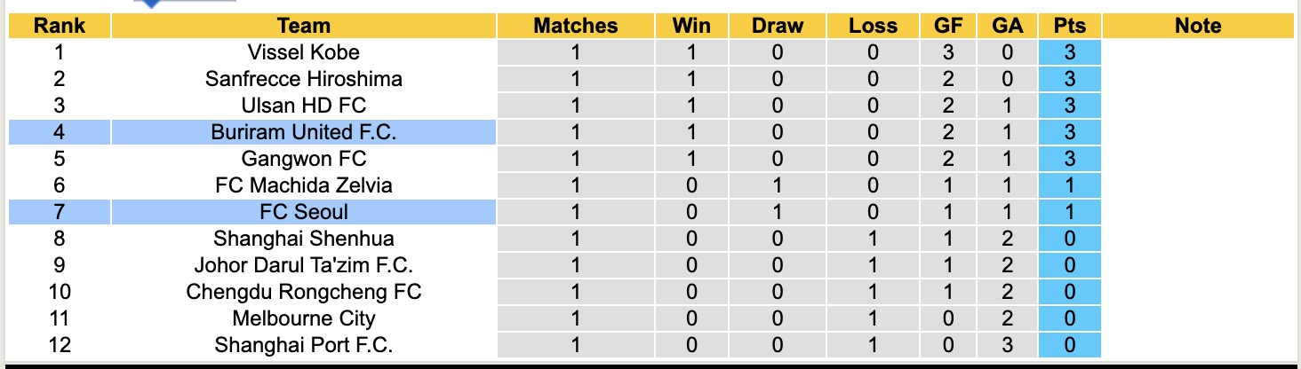Click the Shanghai Port F.C. team name
The height and width of the screenshot is (369, 1301).
click(x=303, y=345)
